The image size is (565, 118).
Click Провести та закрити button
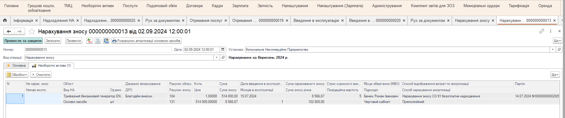(x=23, y=41)
